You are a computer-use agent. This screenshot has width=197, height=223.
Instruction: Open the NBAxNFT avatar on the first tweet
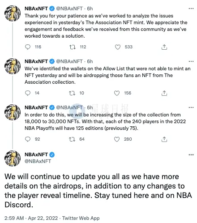point(13,13)
